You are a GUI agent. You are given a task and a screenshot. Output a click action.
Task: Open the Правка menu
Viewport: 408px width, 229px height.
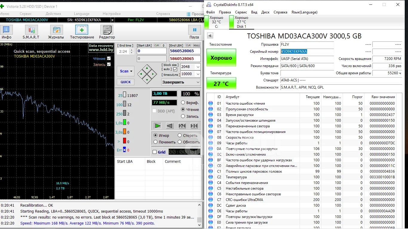(225, 12)
